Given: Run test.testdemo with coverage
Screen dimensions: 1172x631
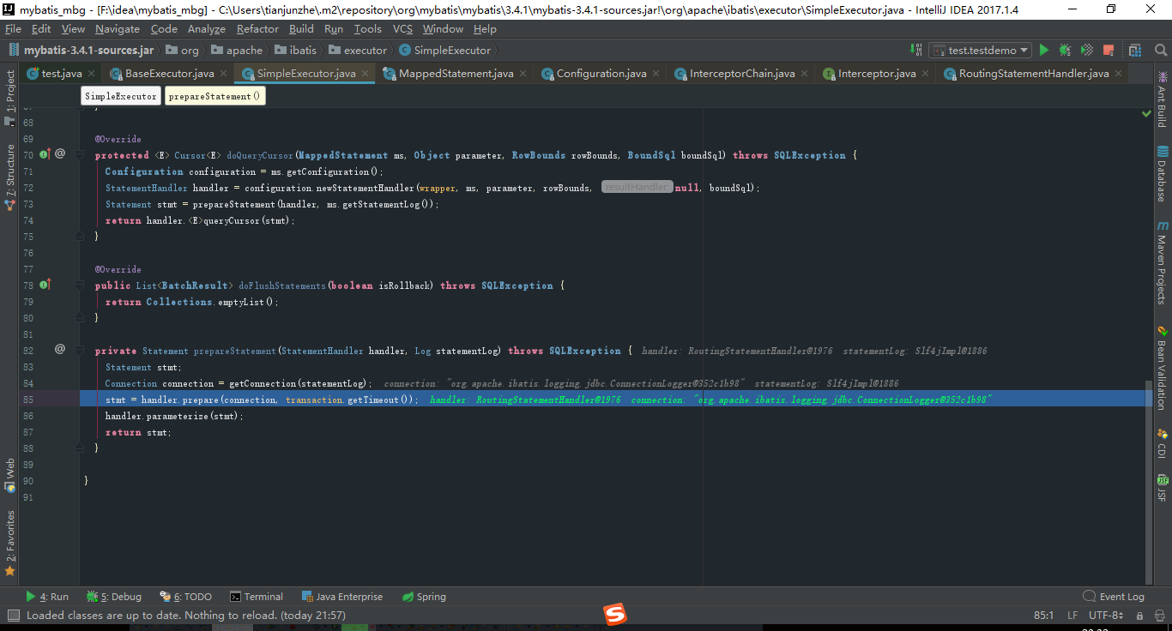Looking at the screenshot, I should (x=1086, y=50).
